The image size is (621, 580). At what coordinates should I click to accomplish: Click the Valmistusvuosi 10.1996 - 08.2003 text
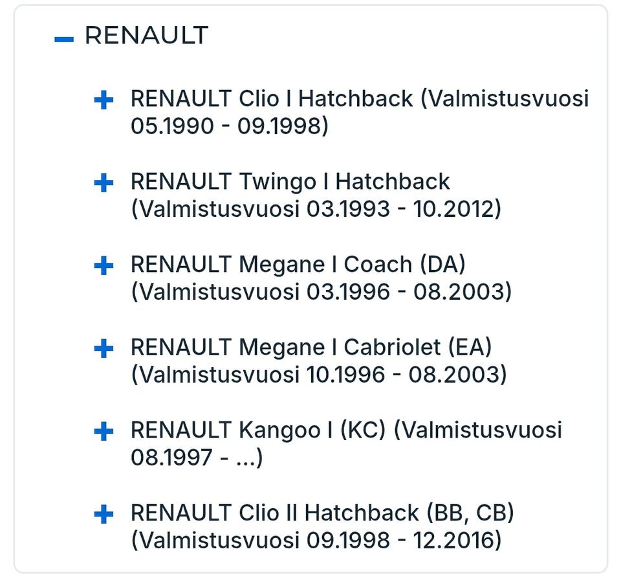coord(318,375)
